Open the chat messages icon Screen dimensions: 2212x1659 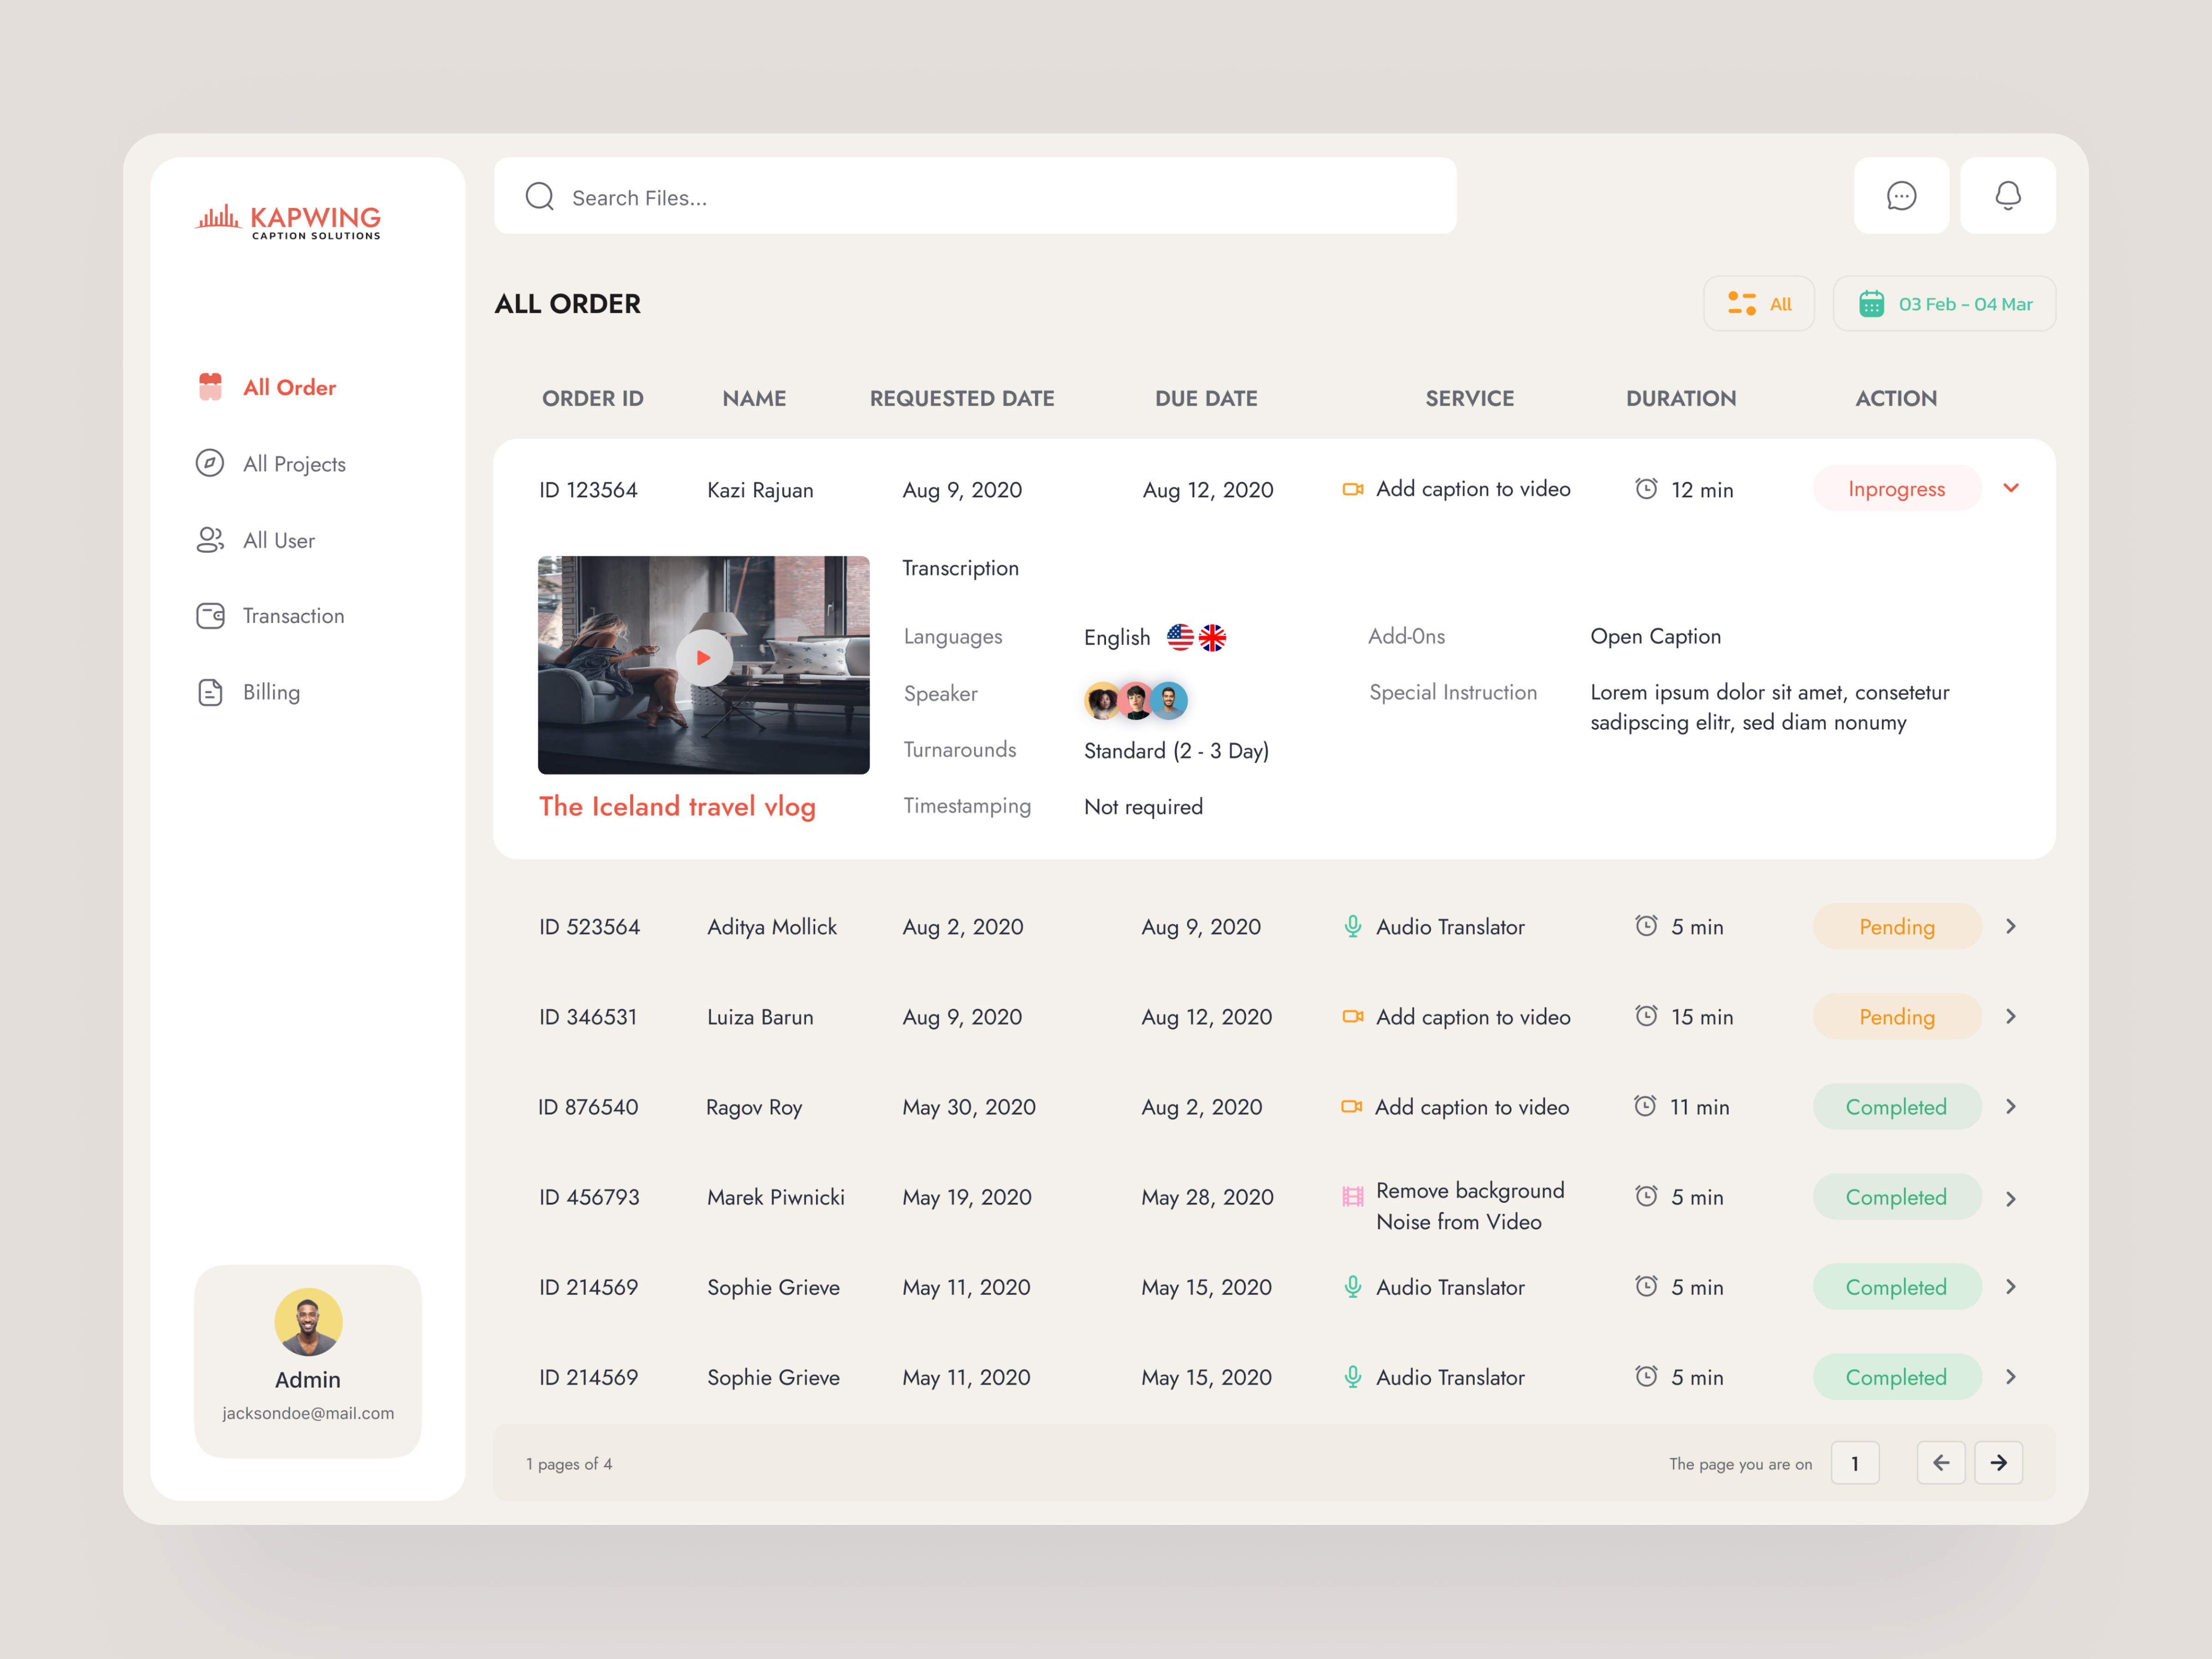pos(1901,196)
